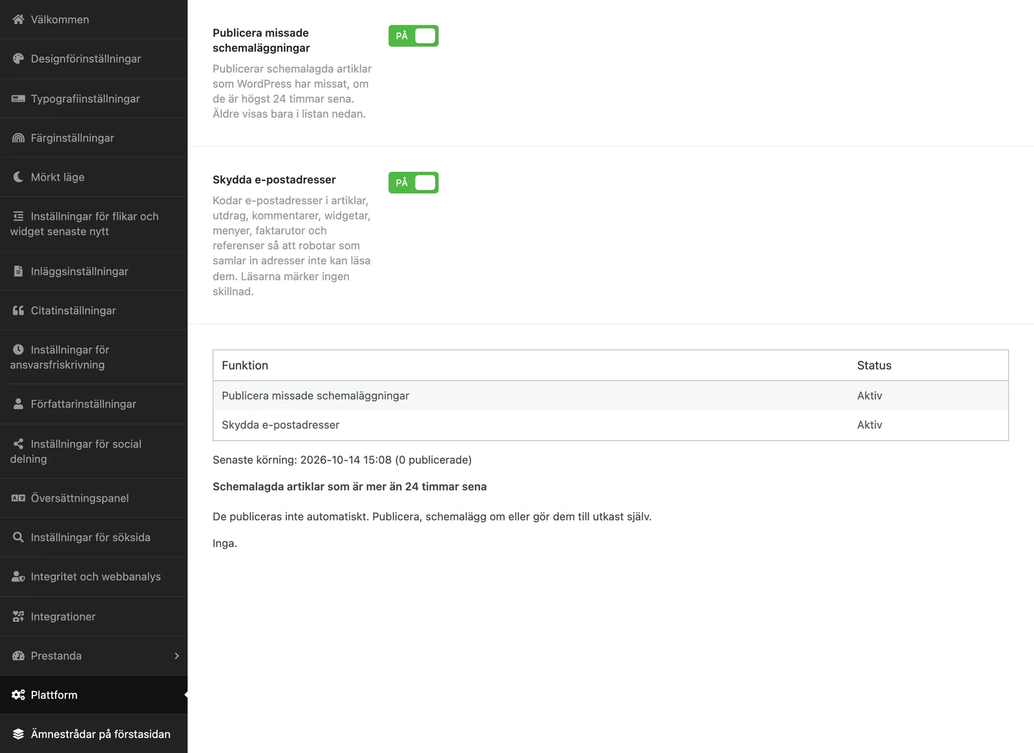Click the home icon next to Välkommen

pyautogui.click(x=18, y=19)
